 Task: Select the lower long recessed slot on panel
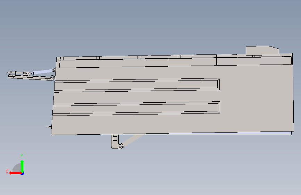(136, 109)
